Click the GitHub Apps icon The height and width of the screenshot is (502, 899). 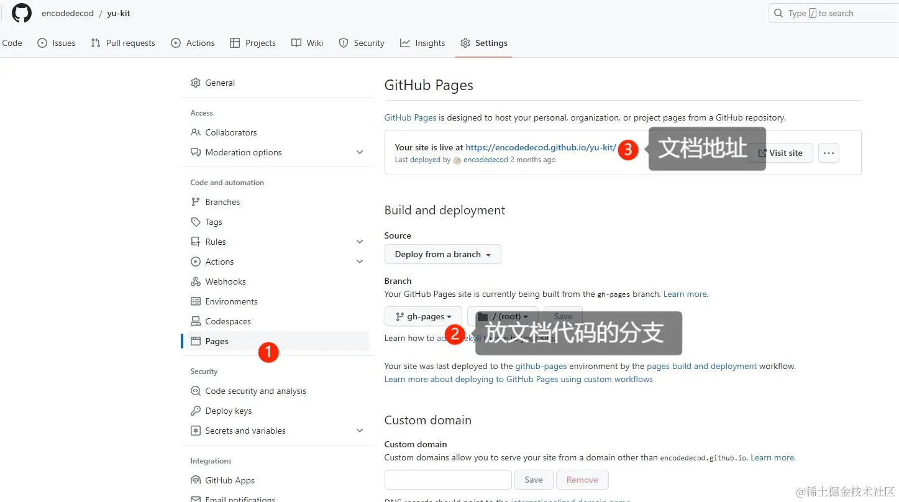(x=196, y=480)
